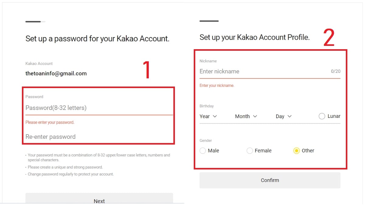365x205 pixels.
Task: Click the red number 1 annotation
Action: coord(147,70)
